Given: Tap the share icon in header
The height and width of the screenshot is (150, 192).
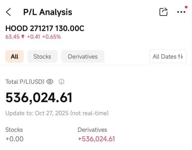Looking at the screenshot, I should click(x=163, y=12).
